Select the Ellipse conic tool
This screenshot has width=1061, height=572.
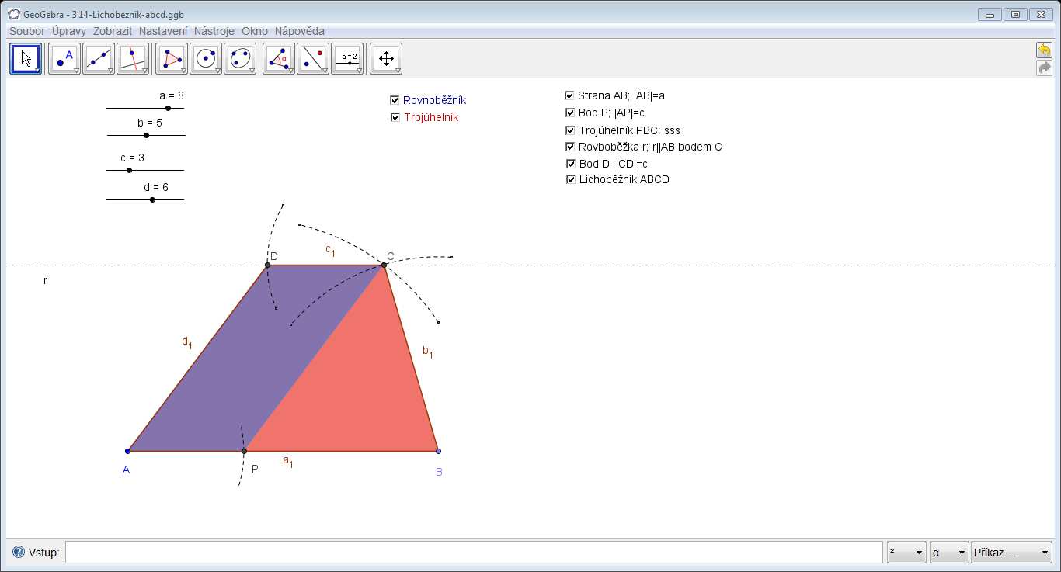coord(240,58)
